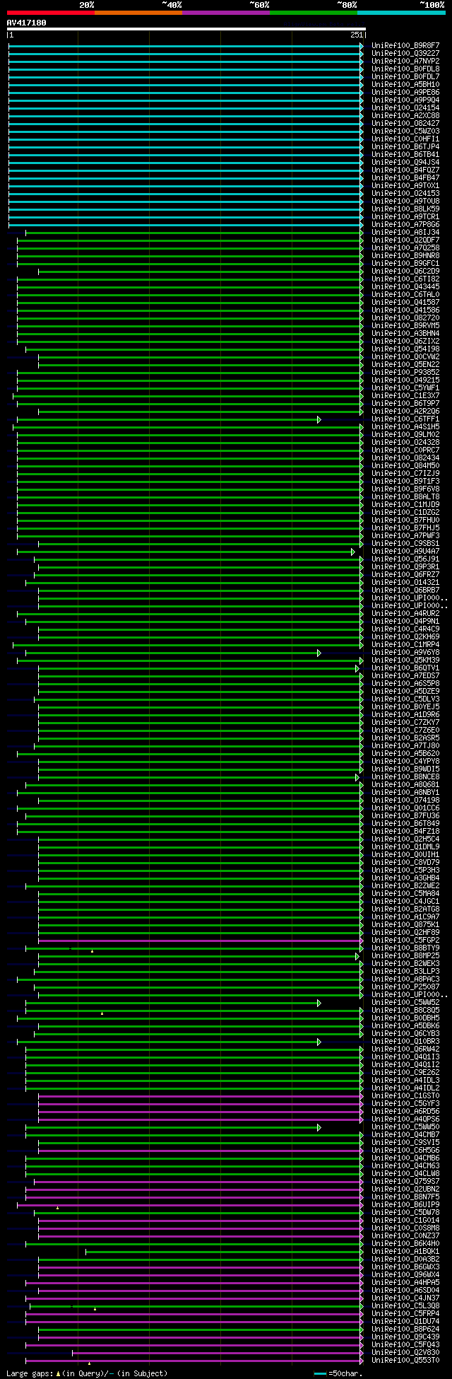Select the UniRef100_C7Z6E0 label
Viewport: 452px width, 1379px height.
point(405,730)
